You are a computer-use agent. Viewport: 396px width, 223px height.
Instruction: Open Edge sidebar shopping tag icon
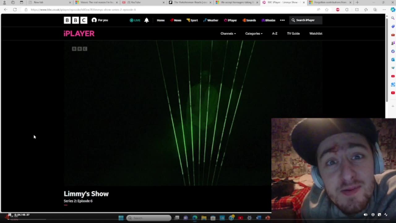point(393,27)
